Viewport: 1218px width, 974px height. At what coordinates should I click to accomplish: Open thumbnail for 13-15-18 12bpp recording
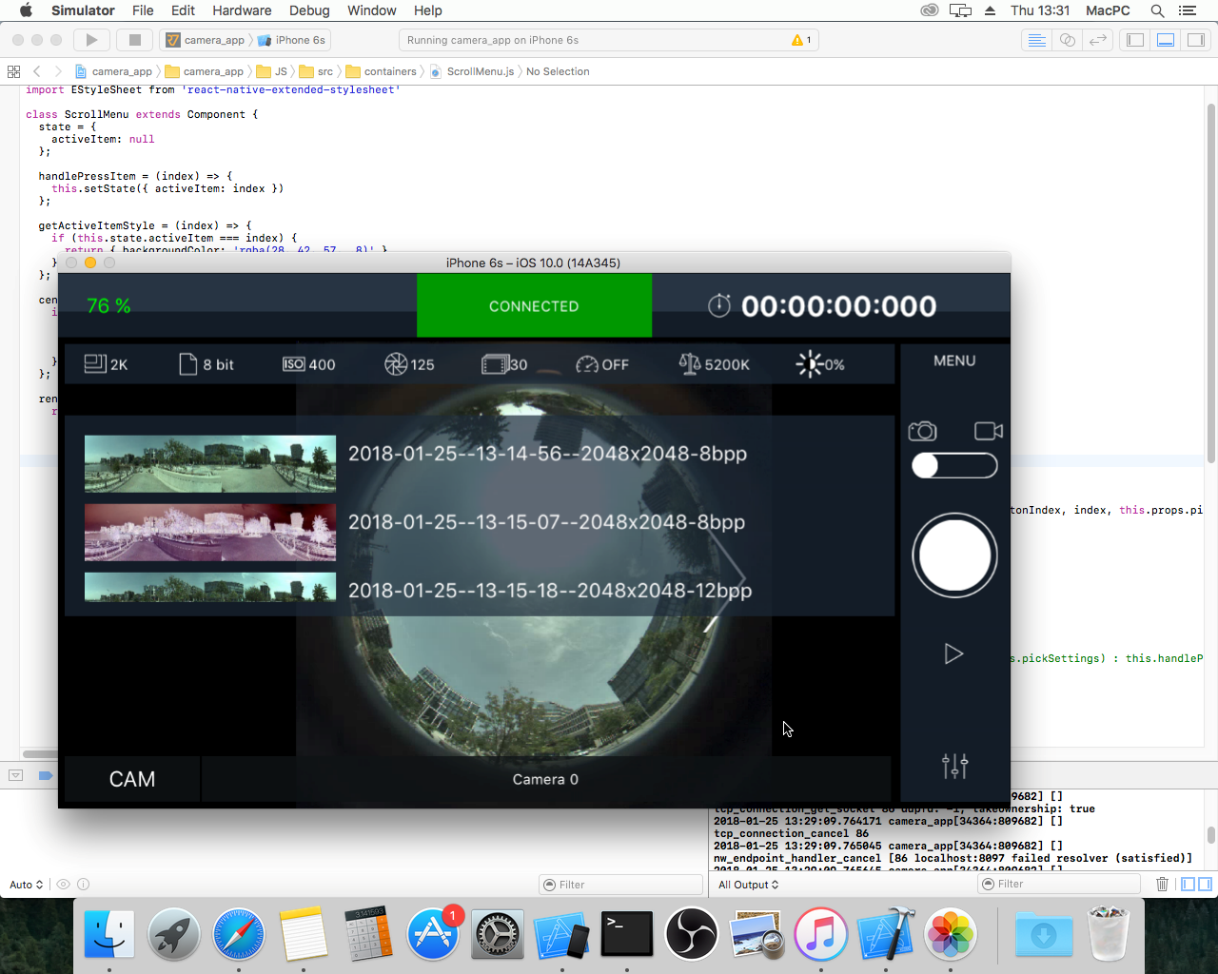pos(210,587)
